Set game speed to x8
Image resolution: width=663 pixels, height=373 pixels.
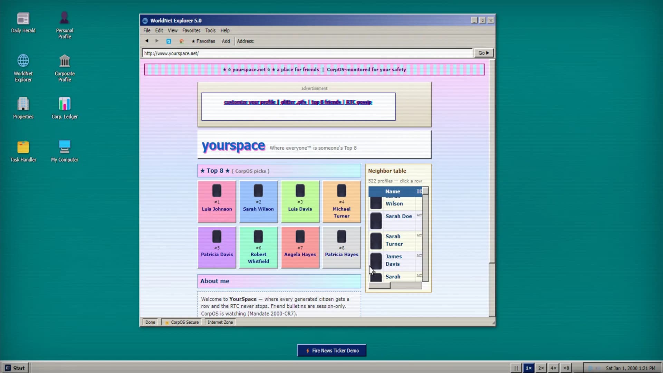[x=566, y=368]
